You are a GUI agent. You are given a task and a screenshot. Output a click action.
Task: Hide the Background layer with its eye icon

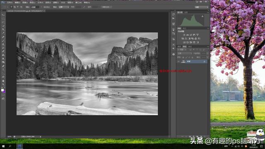(178, 62)
